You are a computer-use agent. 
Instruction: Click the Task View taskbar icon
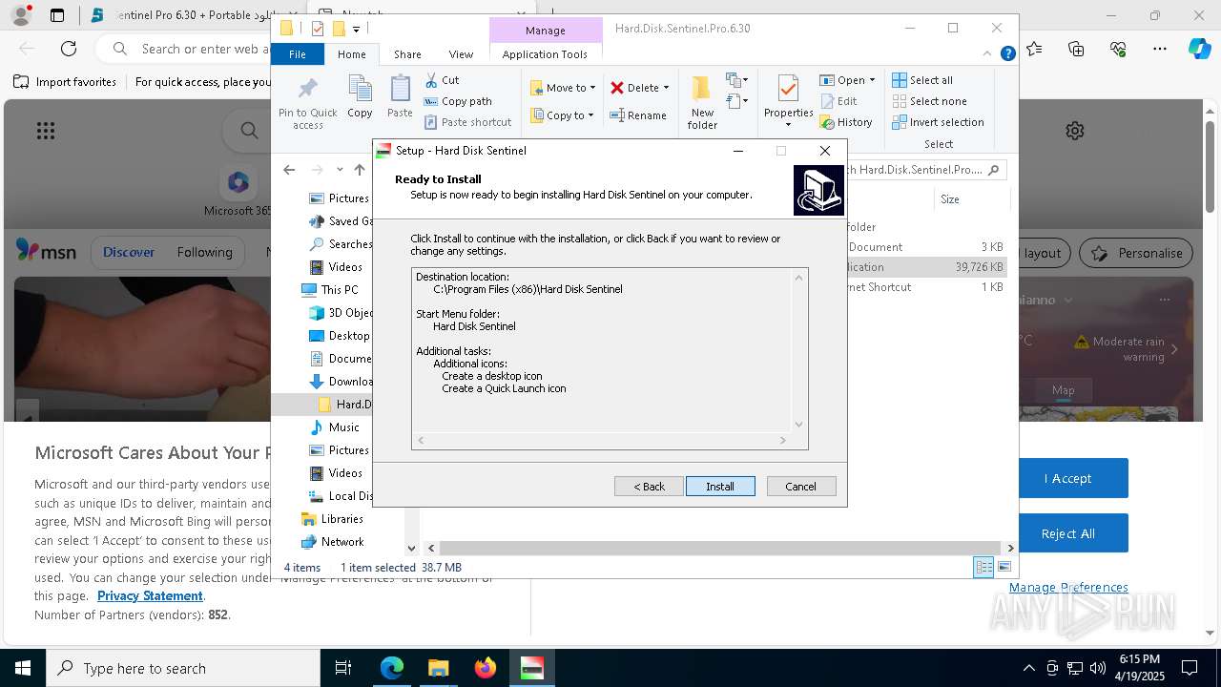point(343,668)
